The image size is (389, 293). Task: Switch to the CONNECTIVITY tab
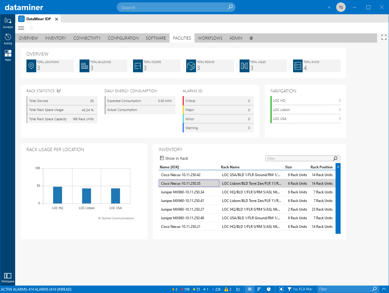[x=87, y=38]
